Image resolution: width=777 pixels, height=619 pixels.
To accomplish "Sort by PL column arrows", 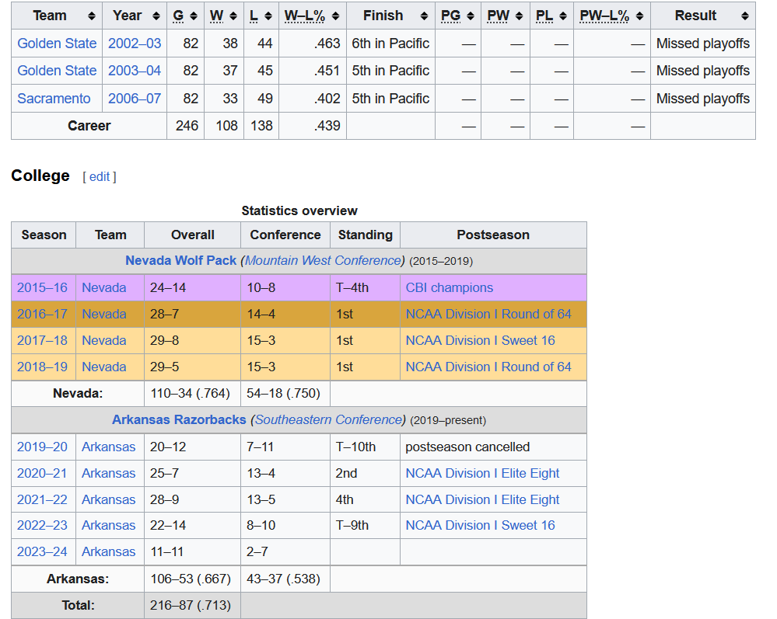I will click(x=563, y=16).
